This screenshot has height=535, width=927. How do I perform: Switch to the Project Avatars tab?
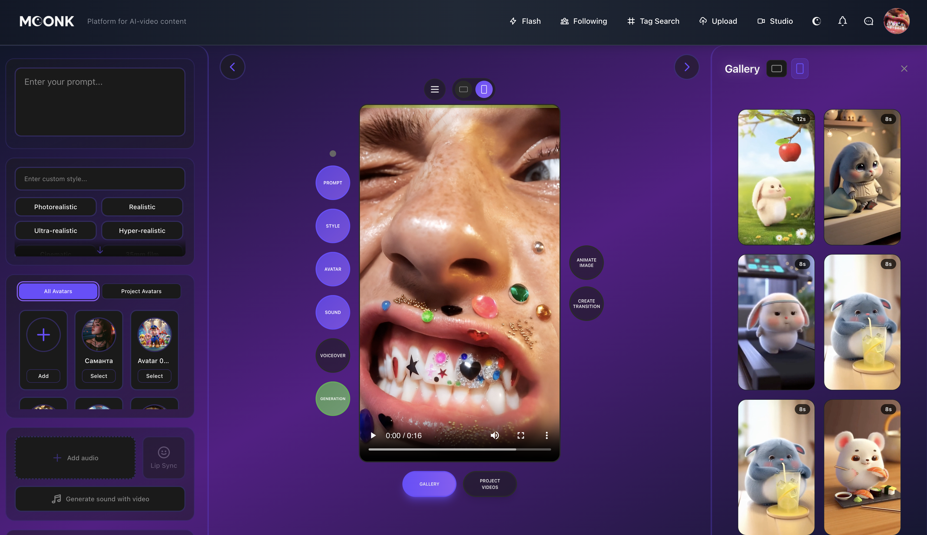(141, 291)
